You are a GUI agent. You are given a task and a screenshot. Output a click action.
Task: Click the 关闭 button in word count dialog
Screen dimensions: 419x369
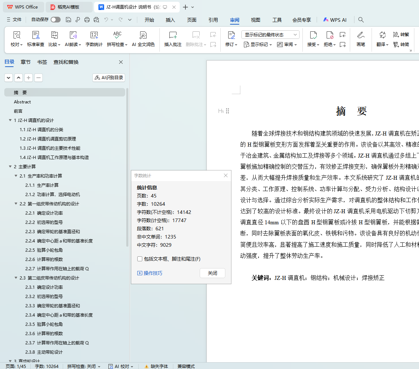click(213, 273)
